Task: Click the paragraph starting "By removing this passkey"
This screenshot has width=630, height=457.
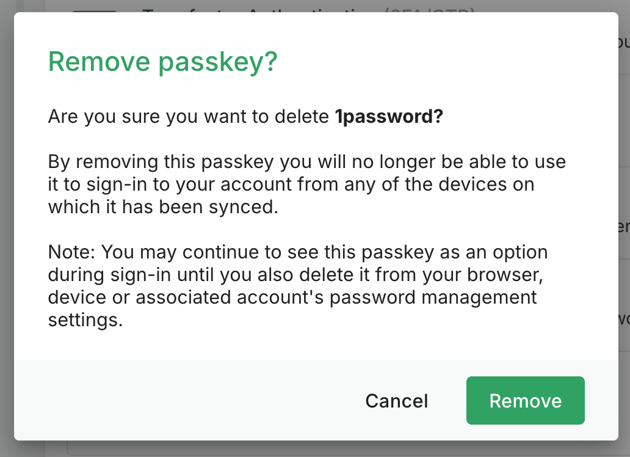Action: 306,185
